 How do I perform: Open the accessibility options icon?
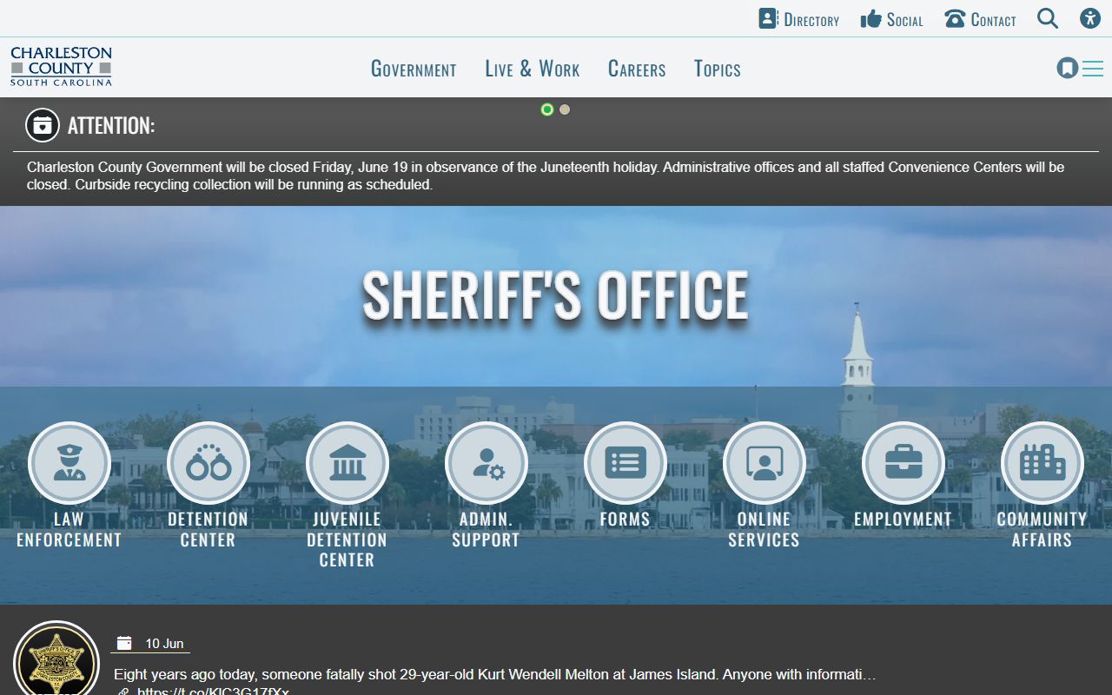tap(1090, 18)
